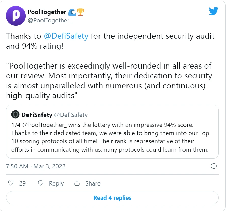
Task: Click the PoolTogether purple profile avatar
Action: [x=16, y=16]
